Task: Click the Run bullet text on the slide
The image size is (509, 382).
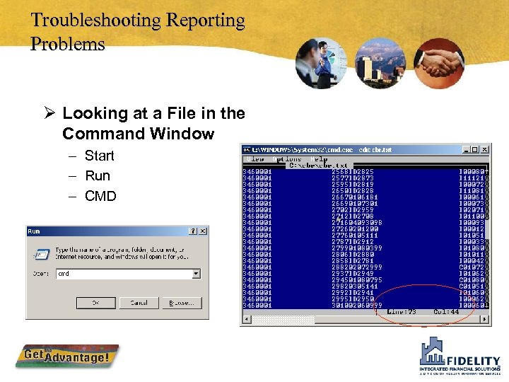Action: [98, 175]
